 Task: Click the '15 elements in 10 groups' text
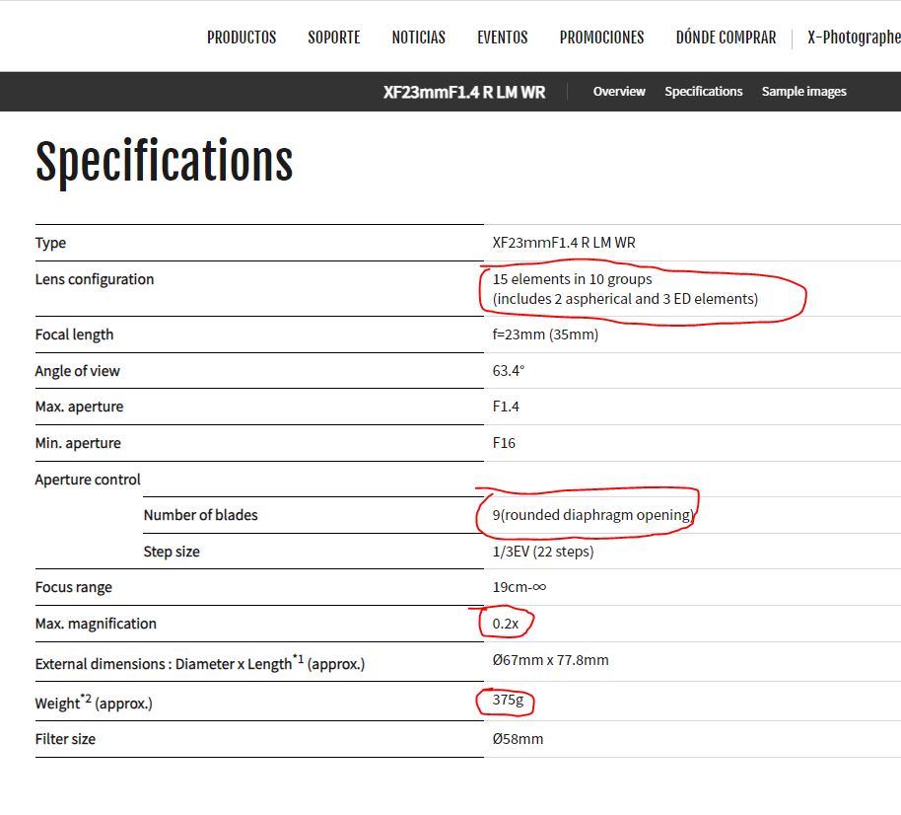click(572, 279)
